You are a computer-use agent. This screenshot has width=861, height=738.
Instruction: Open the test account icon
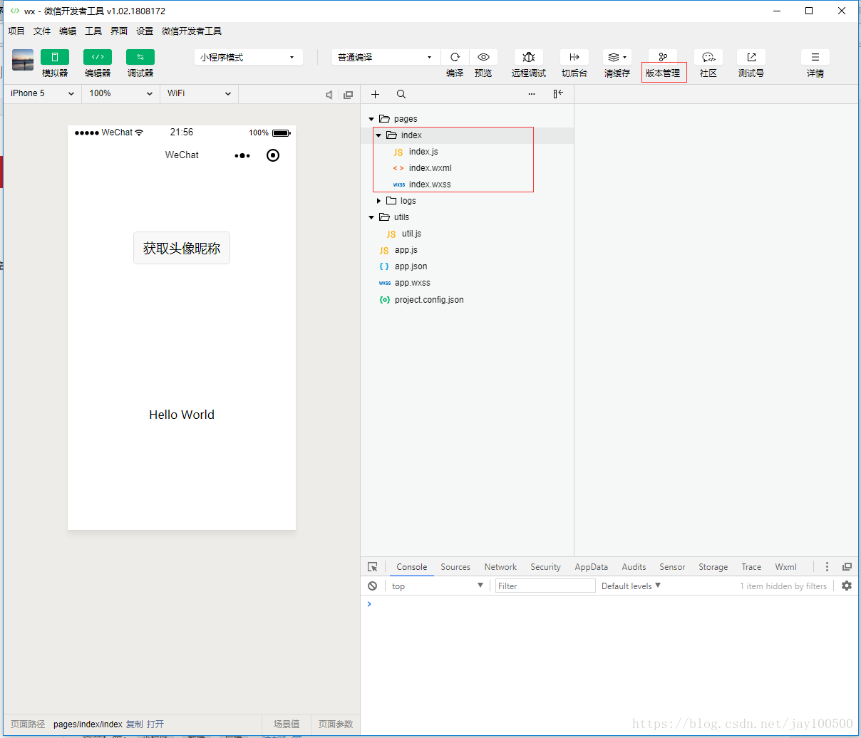click(751, 57)
